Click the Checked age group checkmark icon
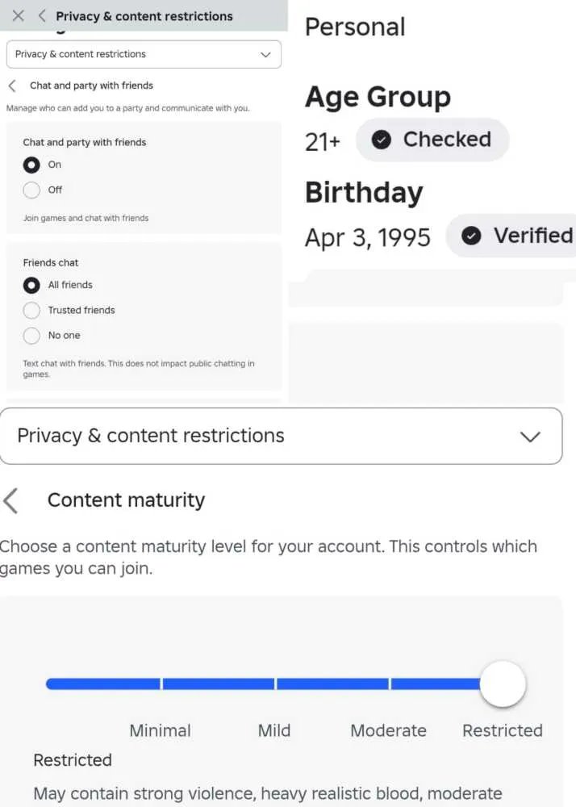The height and width of the screenshot is (807, 576). pyautogui.click(x=381, y=140)
